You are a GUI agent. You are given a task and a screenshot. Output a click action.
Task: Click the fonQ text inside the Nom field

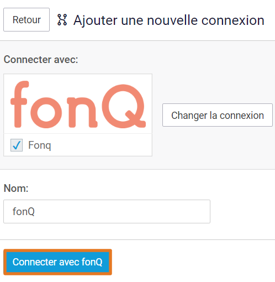[24, 211]
